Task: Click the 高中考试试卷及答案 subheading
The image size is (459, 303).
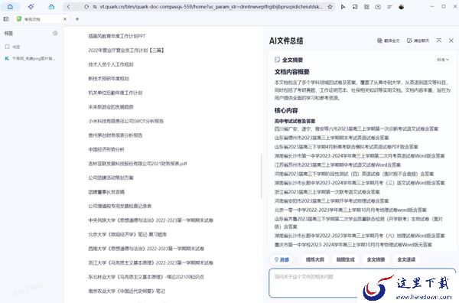Action: [295, 121]
